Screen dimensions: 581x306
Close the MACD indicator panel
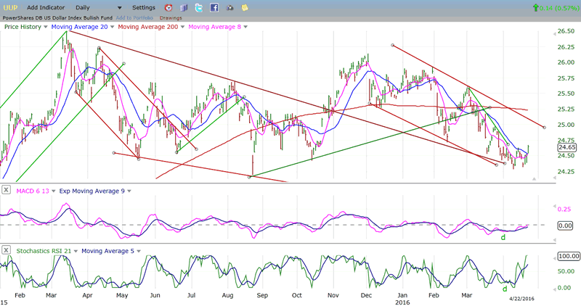[6, 190]
